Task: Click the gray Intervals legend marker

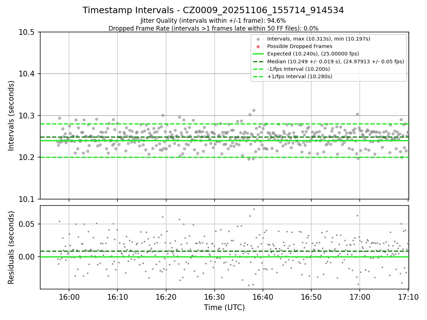Action: (258, 39)
